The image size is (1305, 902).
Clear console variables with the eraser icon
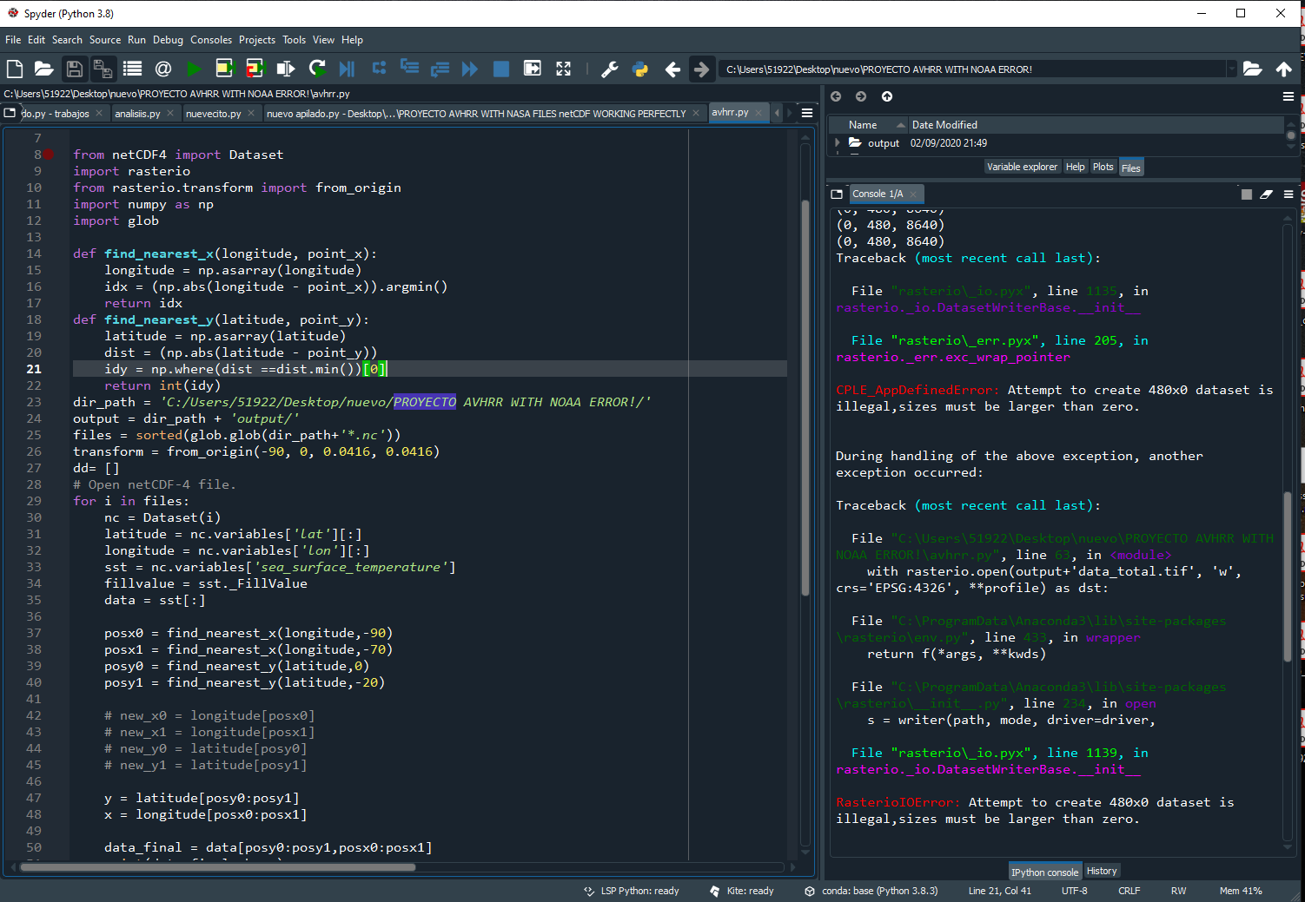(1267, 194)
